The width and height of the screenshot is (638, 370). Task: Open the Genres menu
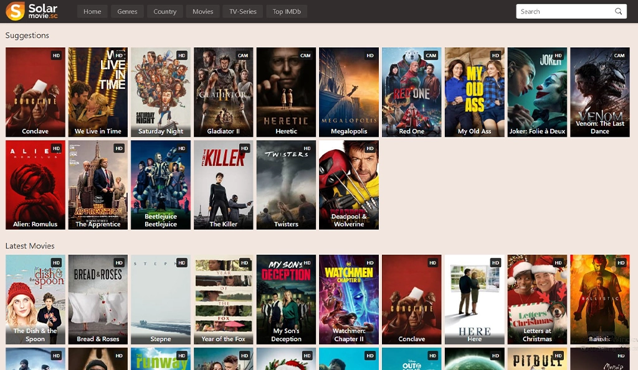pos(127,11)
